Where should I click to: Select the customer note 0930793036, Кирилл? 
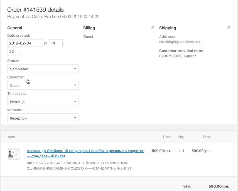coord(178,56)
